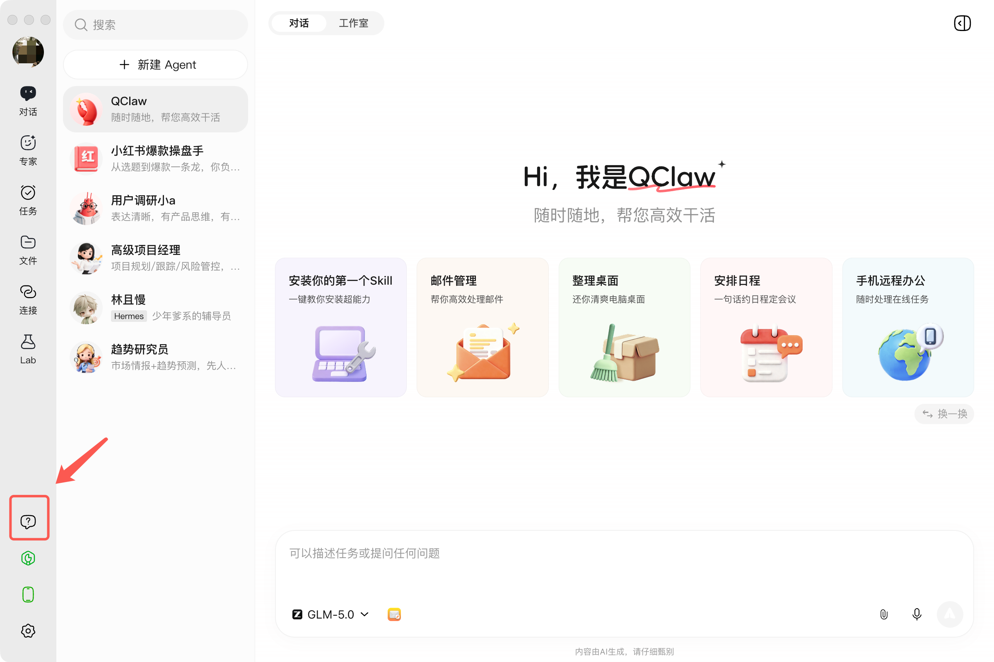The image size is (994, 662).
Task: Click the 搜索 search field
Action: (x=156, y=25)
